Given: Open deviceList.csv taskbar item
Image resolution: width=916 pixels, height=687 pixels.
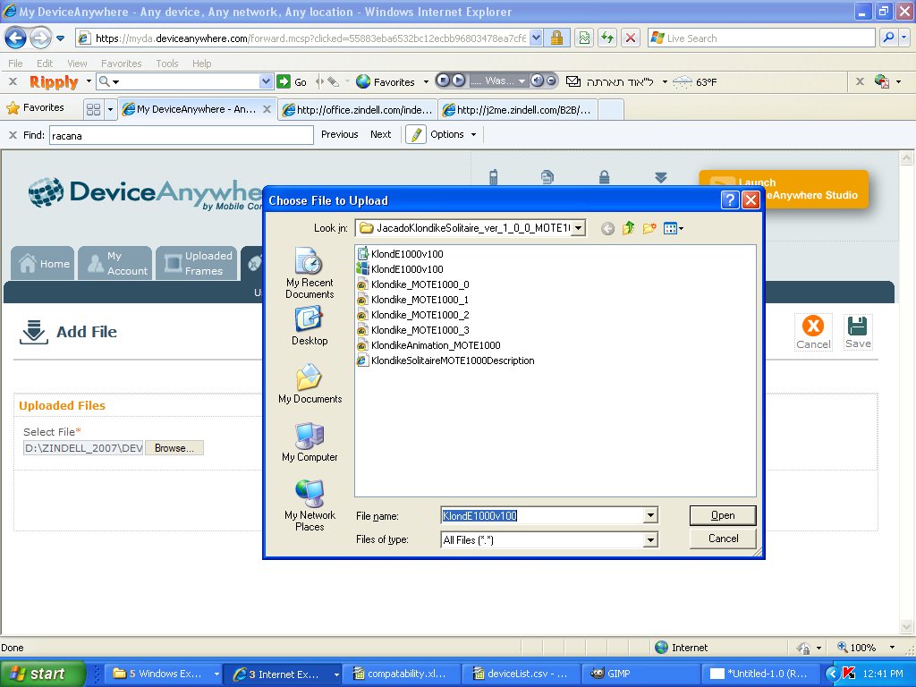Looking at the screenshot, I should (x=520, y=674).
